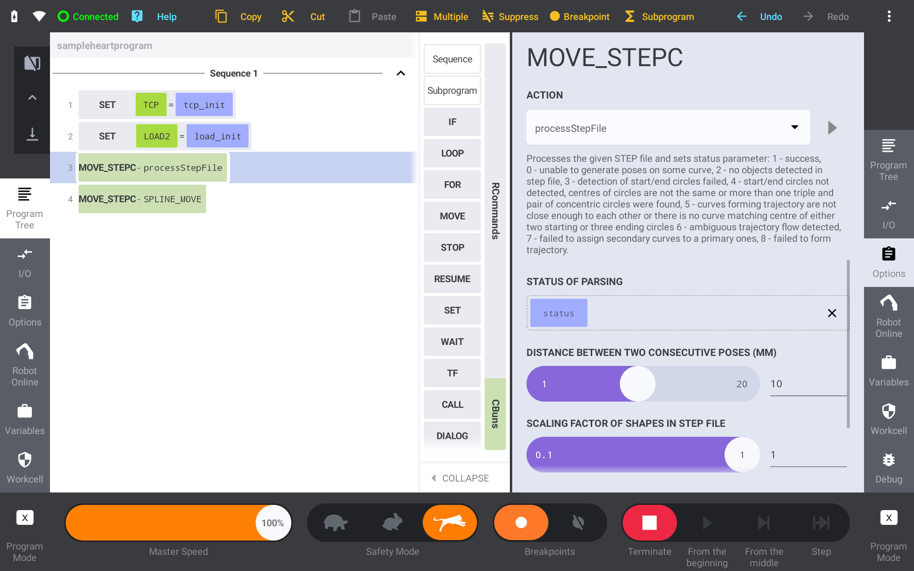914x571 pixels.
Task: Open the three-dot overflow menu
Action: [x=889, y=17]
